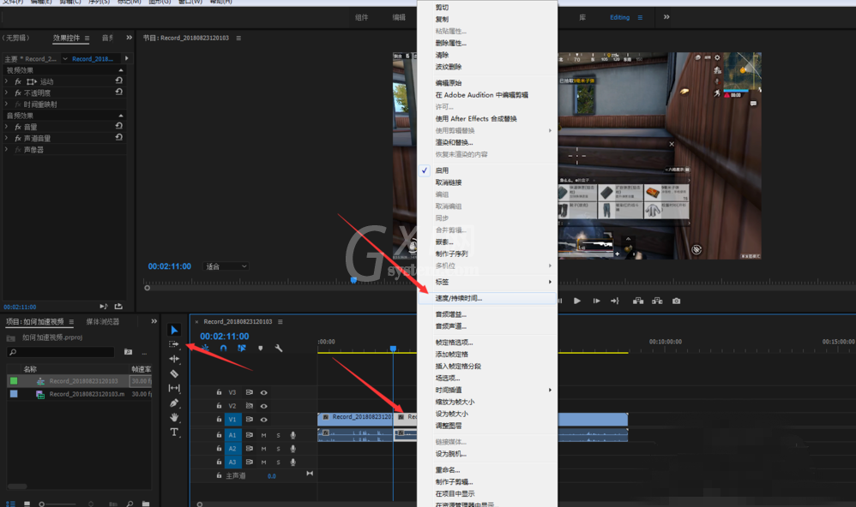Viewport: 856px width, 507px height.
Task: Select the Ripple Edit tool
Action: 174,359
